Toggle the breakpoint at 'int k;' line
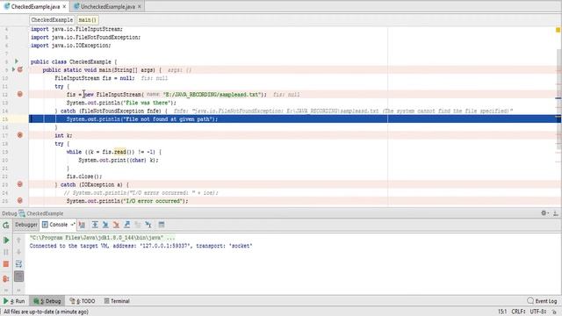This screenshot has width=562, height=316. [x=20, y=135]
